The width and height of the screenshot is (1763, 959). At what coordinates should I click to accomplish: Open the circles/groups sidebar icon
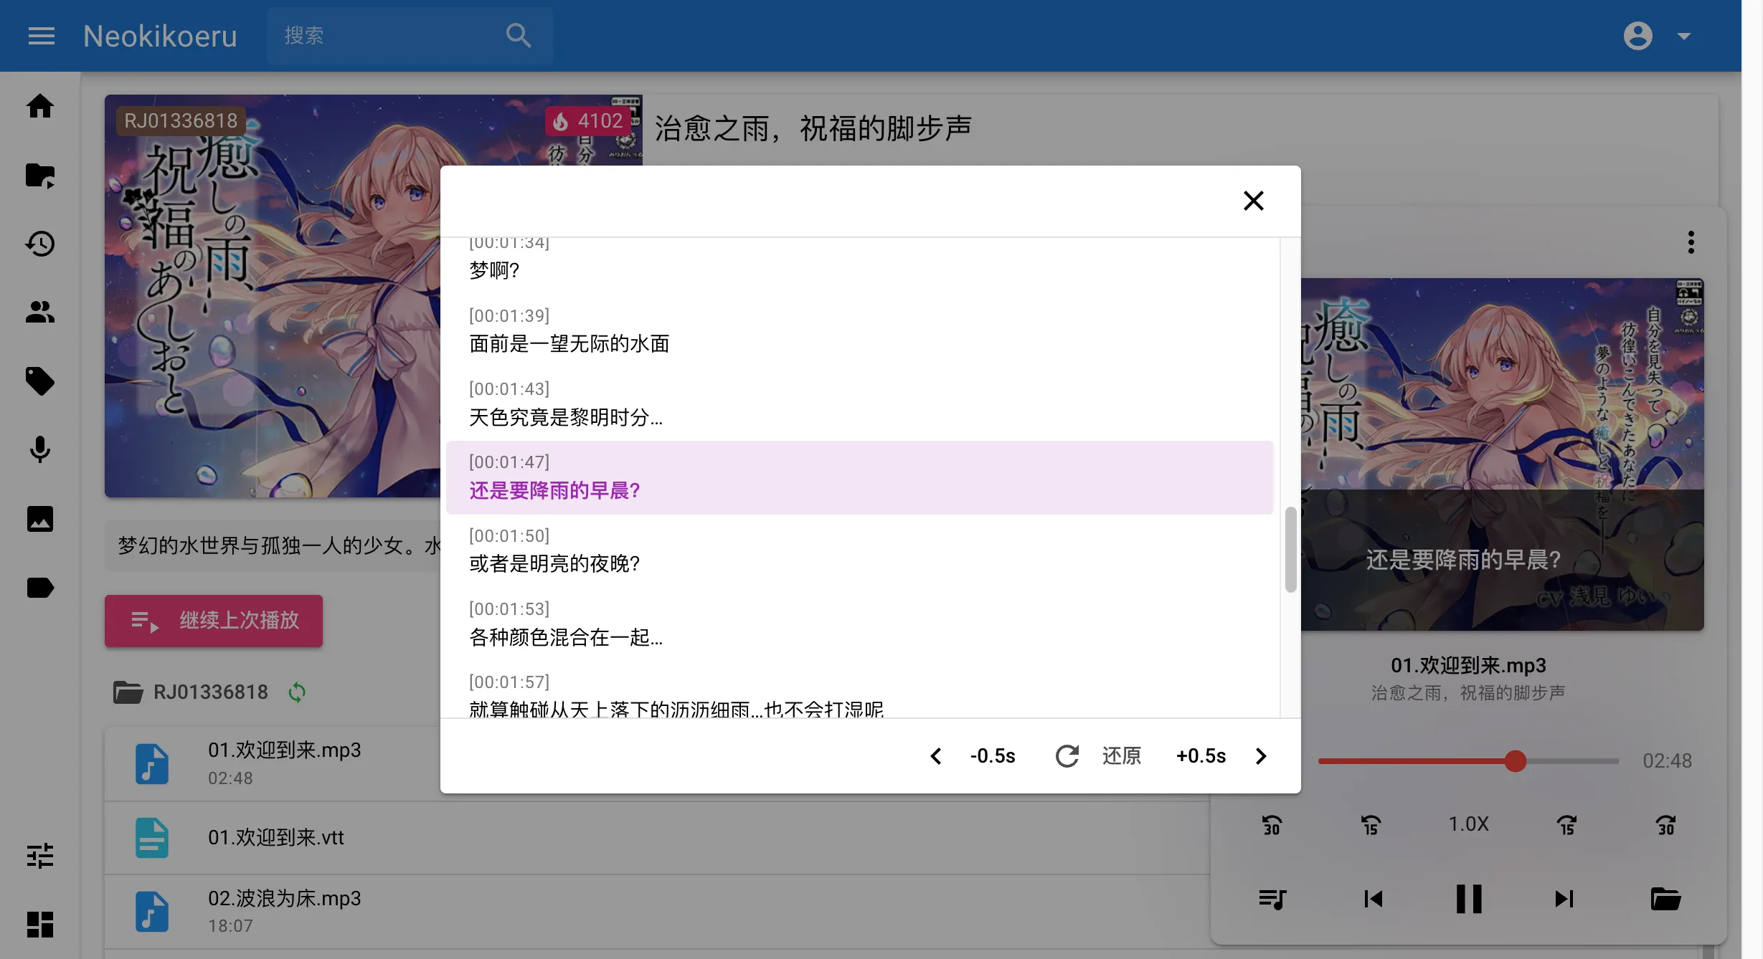[40, 312]
